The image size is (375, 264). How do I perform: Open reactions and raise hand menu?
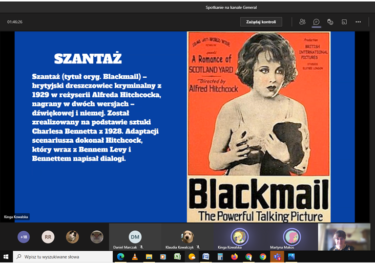click(330, 22)
